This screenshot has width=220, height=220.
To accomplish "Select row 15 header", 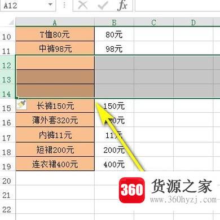I will pyautogui.click(x=7, y=105).
